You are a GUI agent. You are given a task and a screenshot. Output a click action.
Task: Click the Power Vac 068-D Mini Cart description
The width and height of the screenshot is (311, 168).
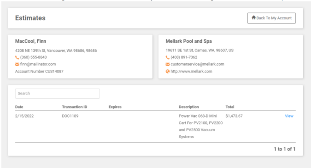click(200, 126)
